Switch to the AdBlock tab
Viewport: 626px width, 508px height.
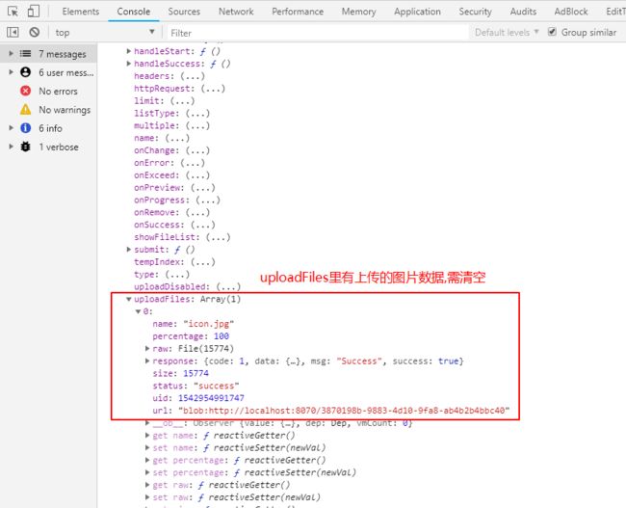[x=571, y=12]
